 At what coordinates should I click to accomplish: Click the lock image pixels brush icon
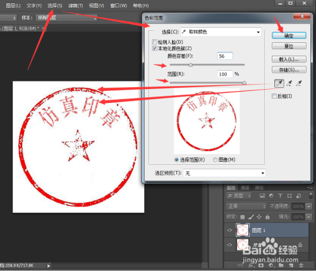[x=251, y=217]
